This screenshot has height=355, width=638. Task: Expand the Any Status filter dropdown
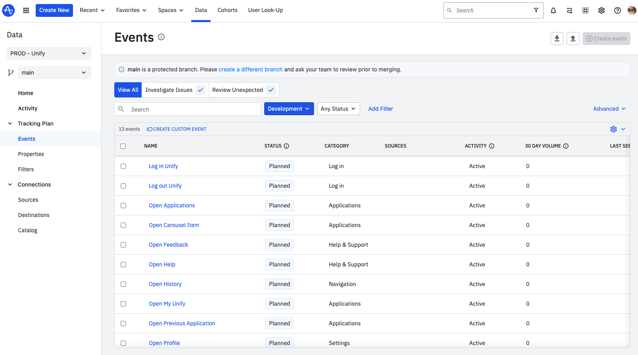[x=338, y=109]
